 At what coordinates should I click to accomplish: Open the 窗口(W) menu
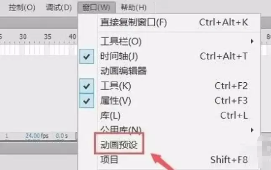pos(96,8)
